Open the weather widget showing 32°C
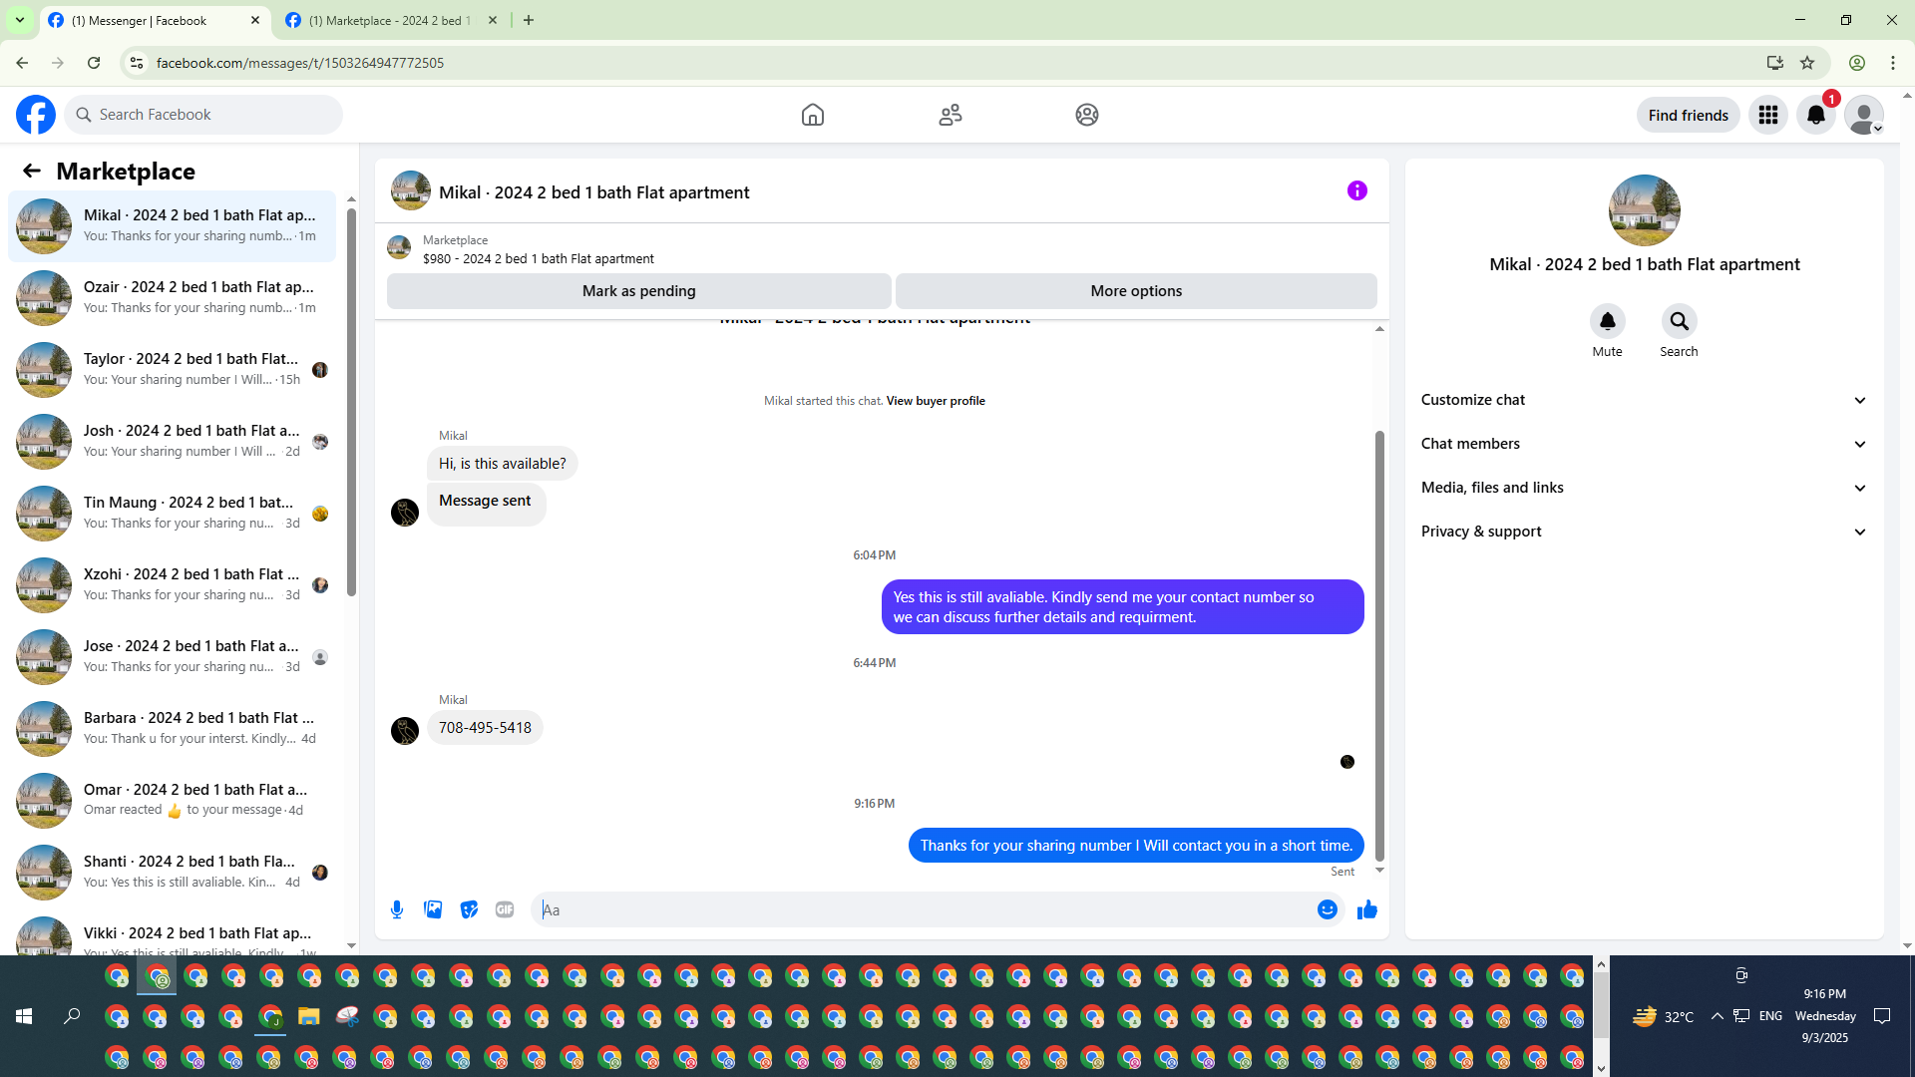This screenshot has width=1915, height=1077. tap(1663, 1016)
